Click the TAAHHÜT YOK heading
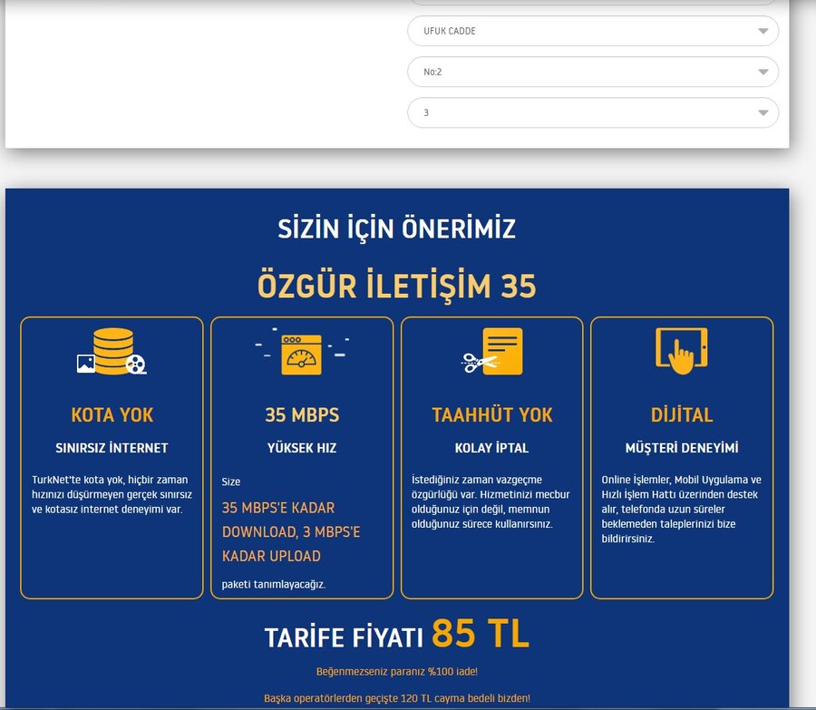Screen dimensions: 816x710 click(x=491, y=415)
